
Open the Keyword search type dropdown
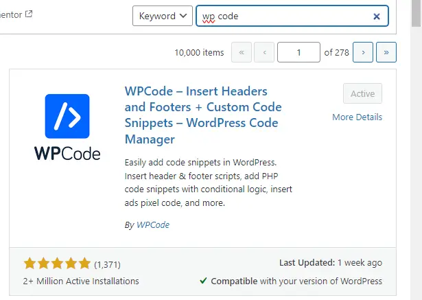[162, 16]
